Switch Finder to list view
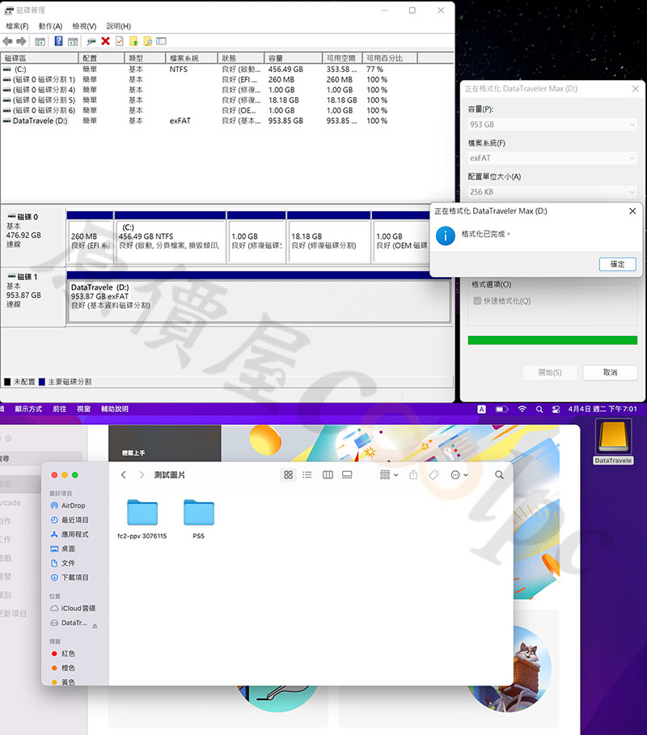 coord(307,475)
